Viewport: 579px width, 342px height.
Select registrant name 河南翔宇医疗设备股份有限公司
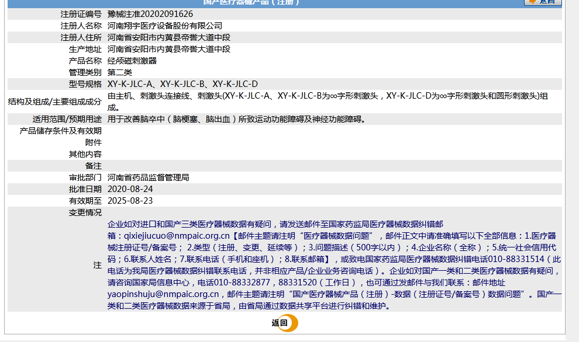point(165,26)
